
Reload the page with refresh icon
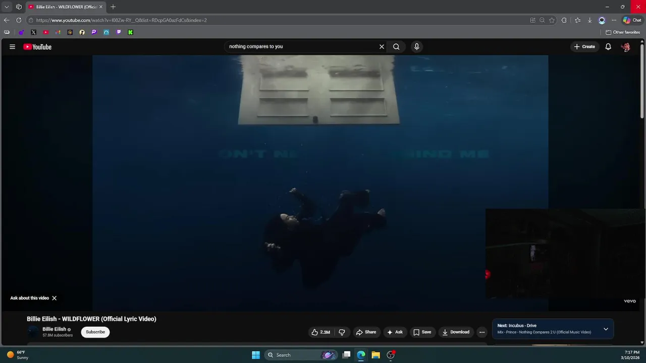click(x=19, y=20)
